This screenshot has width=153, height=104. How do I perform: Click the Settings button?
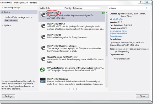pos(9,96)
